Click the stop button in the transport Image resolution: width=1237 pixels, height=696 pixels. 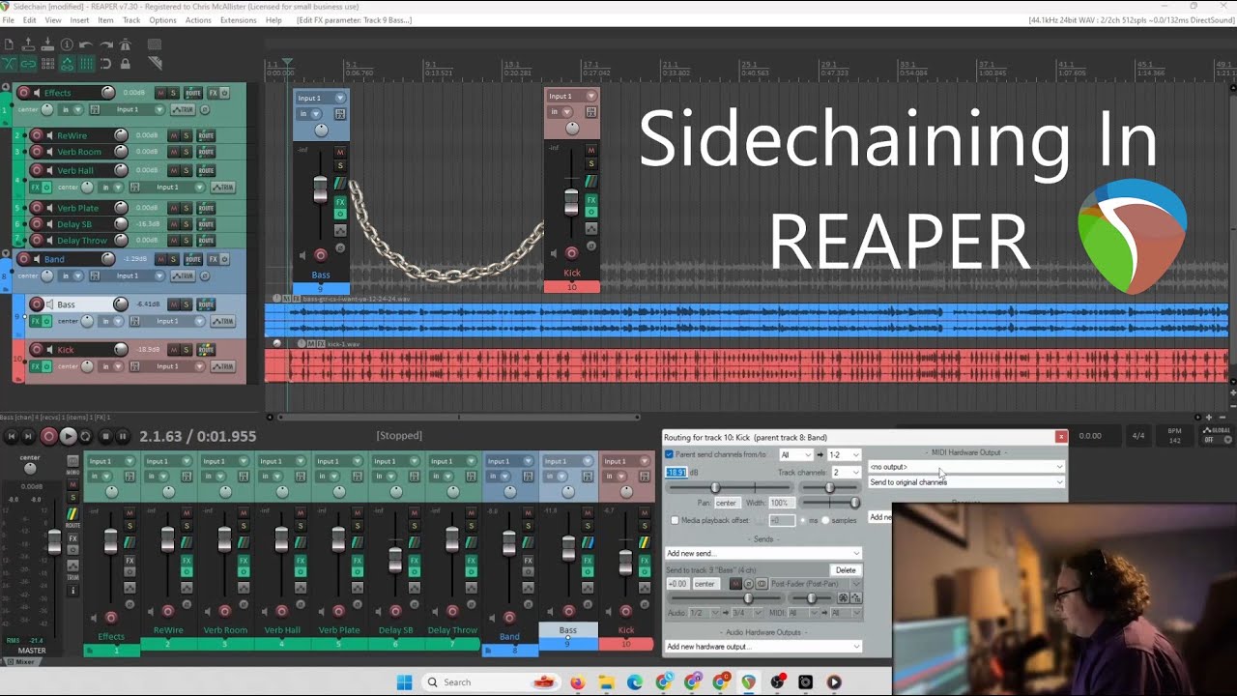point(106,437)
